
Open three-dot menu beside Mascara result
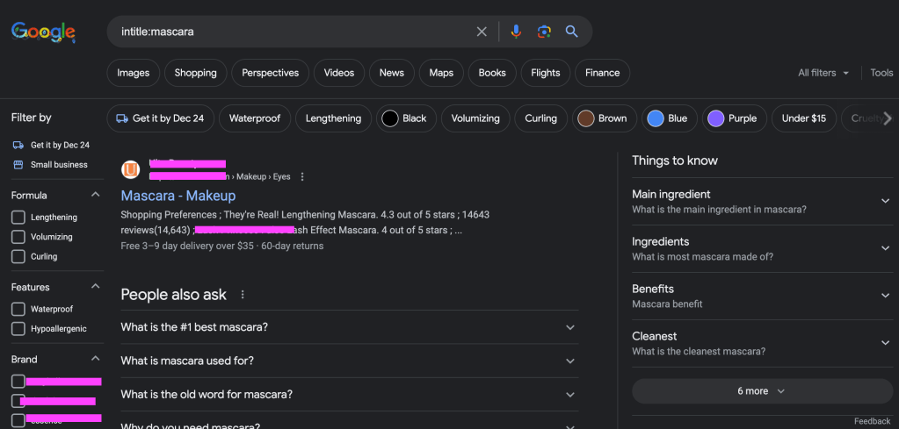(302, 177)
